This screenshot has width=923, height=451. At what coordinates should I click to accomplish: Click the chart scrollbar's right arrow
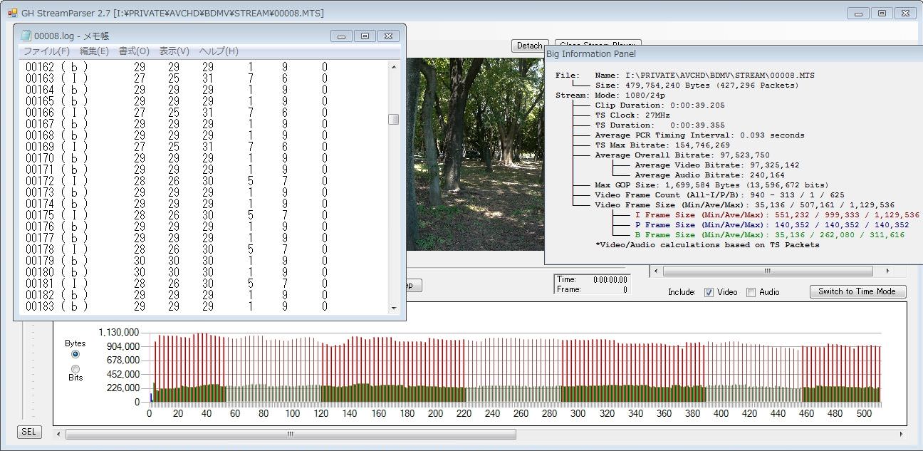pos(901,434)
